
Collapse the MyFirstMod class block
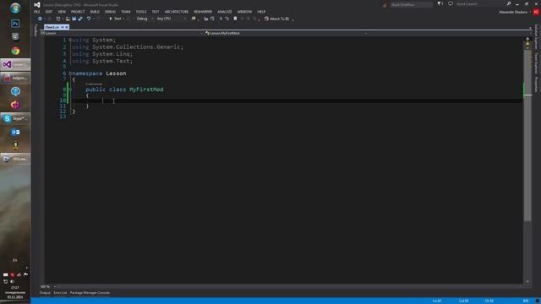pyautogui.click(x=71, y=90)
